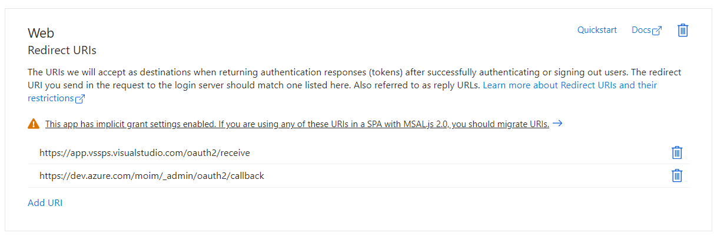The height and width of the screenshot is (236, 714).
Task: Click Add URI
Action: click(x=45, y=203)
